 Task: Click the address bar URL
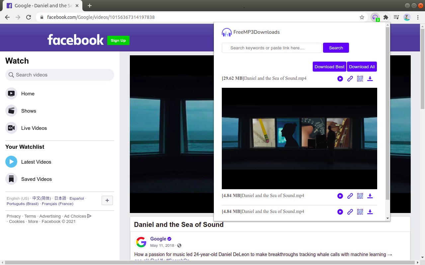coord(101,17)
